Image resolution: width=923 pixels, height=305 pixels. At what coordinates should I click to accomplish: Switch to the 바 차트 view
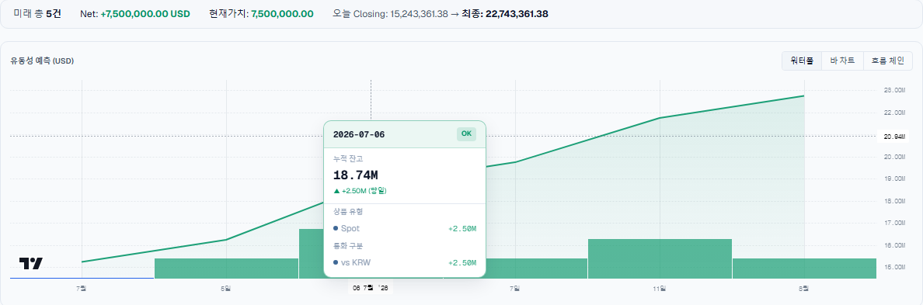pos(842,61)
